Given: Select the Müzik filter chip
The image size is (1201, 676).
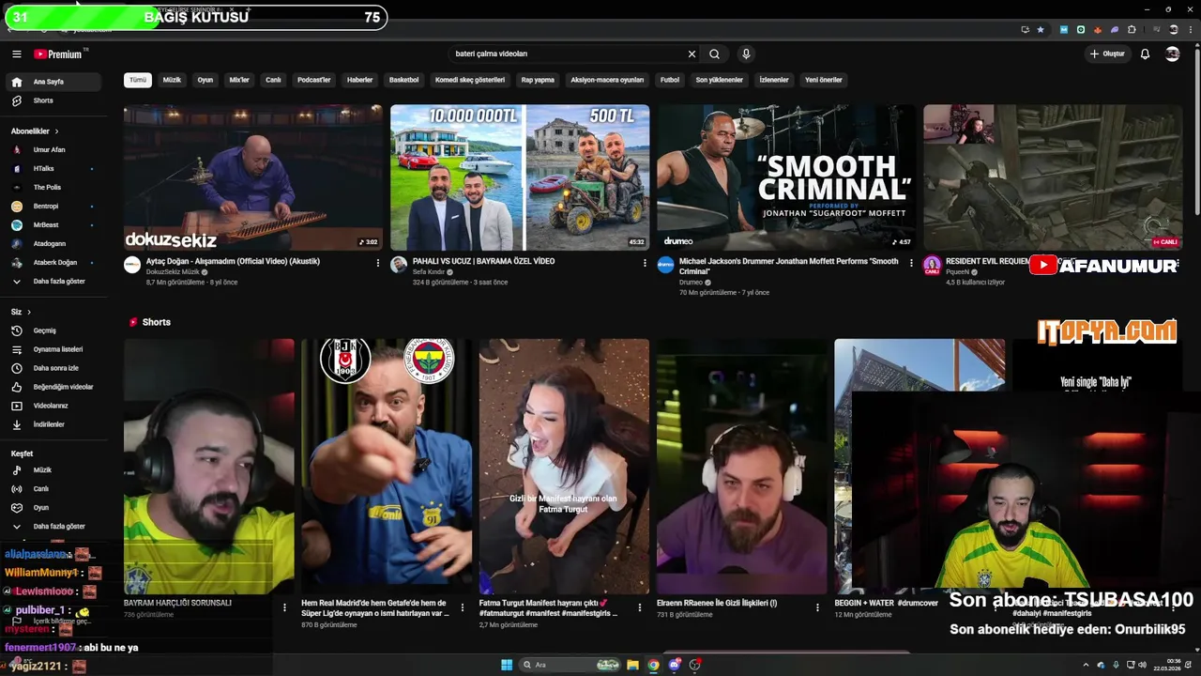Looking at the screenshot, I should tap(172, 80).
